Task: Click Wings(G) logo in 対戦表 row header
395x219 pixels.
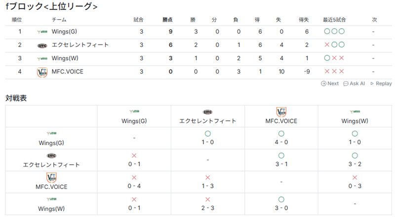Action: 52,134
